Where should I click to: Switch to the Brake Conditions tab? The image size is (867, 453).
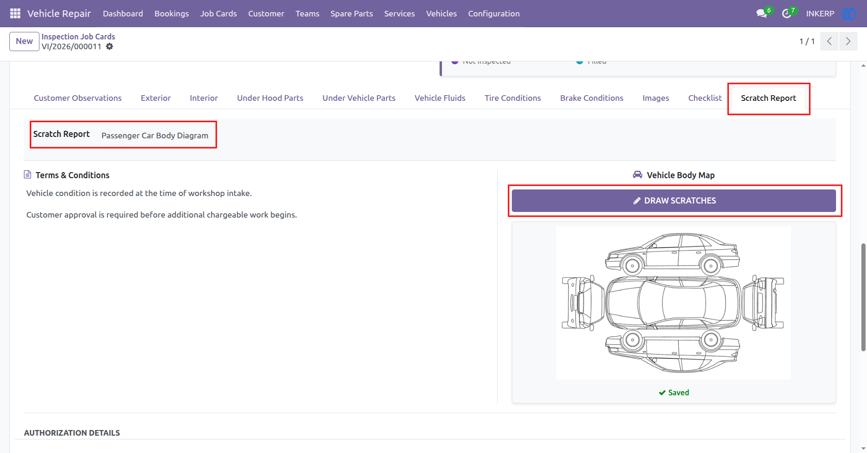(592, 98)
